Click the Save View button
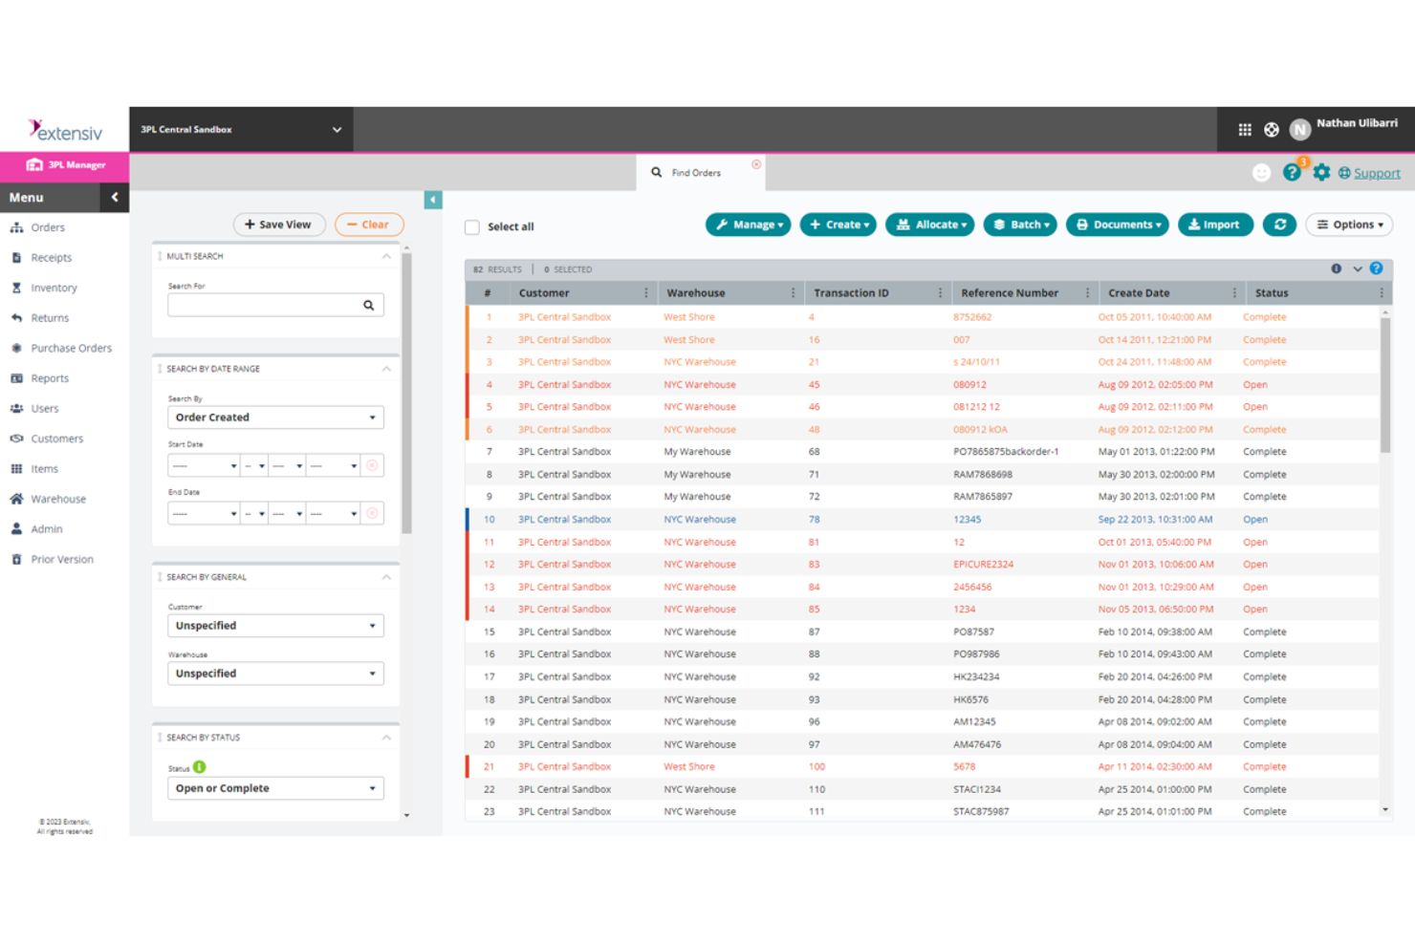 tap(279, 225)
